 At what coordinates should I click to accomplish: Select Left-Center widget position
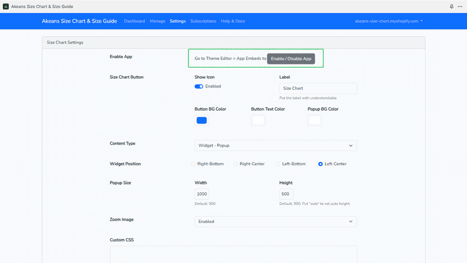point(320,164)
